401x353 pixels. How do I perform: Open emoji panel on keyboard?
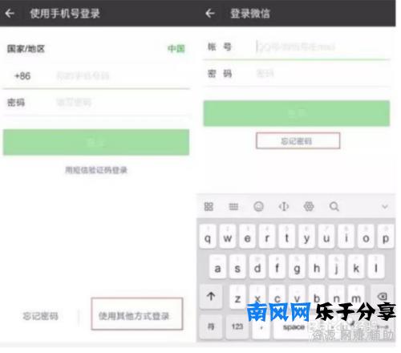[x=258, y=206]
